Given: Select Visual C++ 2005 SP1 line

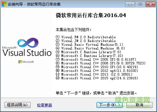Looking at the screenshot, I should [96, 59].
